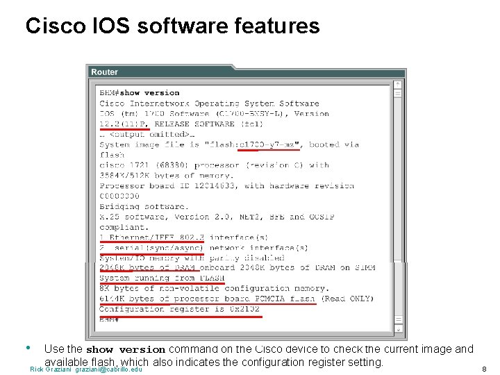Click 'Configuration register is 0x2102' line

180,309
